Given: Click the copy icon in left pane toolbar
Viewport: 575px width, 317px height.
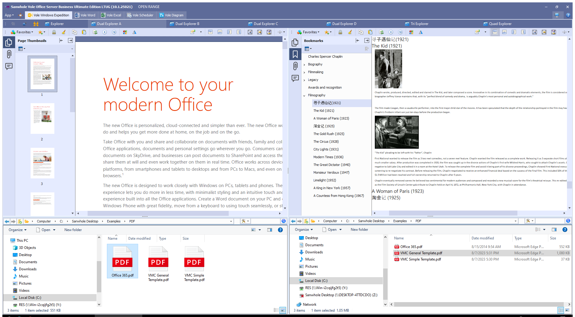Looking at the screenshot, I should pos(74,32).
